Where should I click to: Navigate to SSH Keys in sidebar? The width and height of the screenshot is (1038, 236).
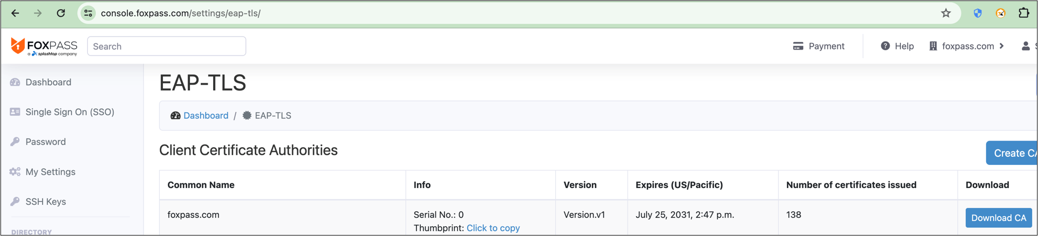click(45, 202)
